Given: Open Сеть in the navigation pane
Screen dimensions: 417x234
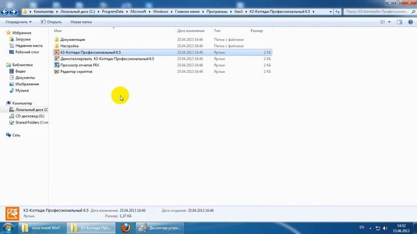Looking at the screenshot, I should coord(16,135).
